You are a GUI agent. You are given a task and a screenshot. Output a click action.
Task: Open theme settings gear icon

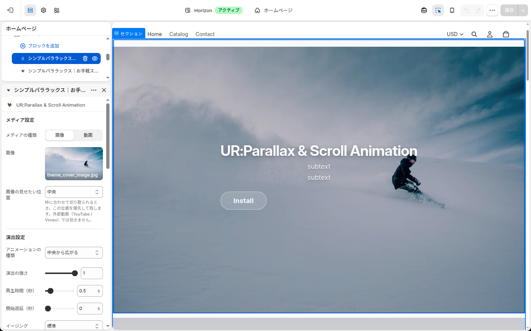pyautogui.click(x=44, y=10)
